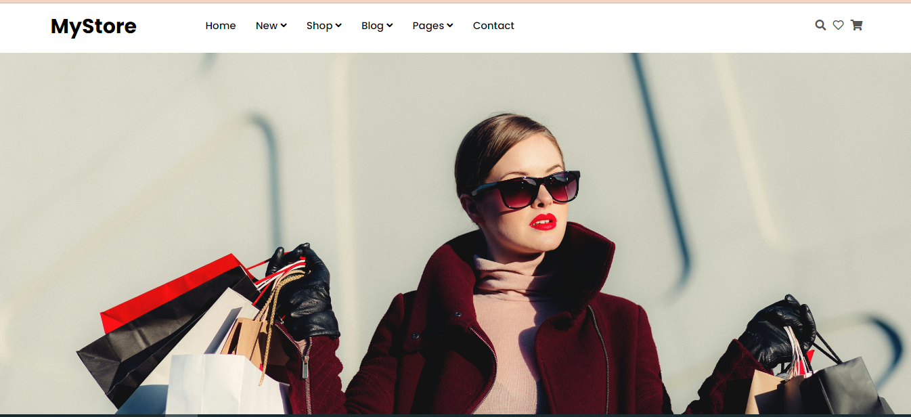This screenshot has height=417, width=911.
Task: Select the Blog menu label
Action: pyautogui.click(x=372, y=26)
